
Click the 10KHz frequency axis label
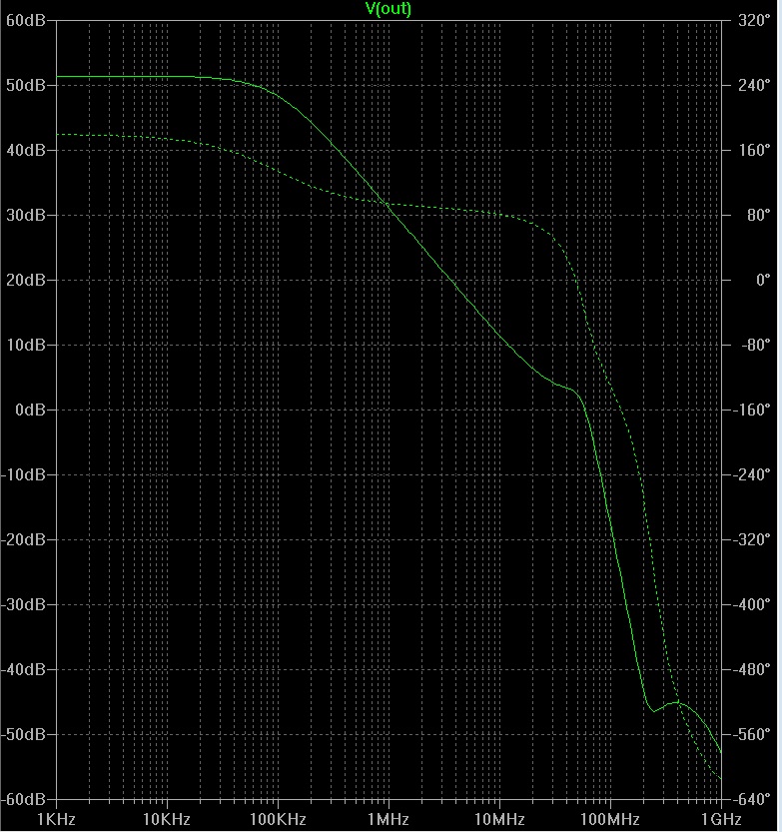pyautogui.click(x=167, y=820)
